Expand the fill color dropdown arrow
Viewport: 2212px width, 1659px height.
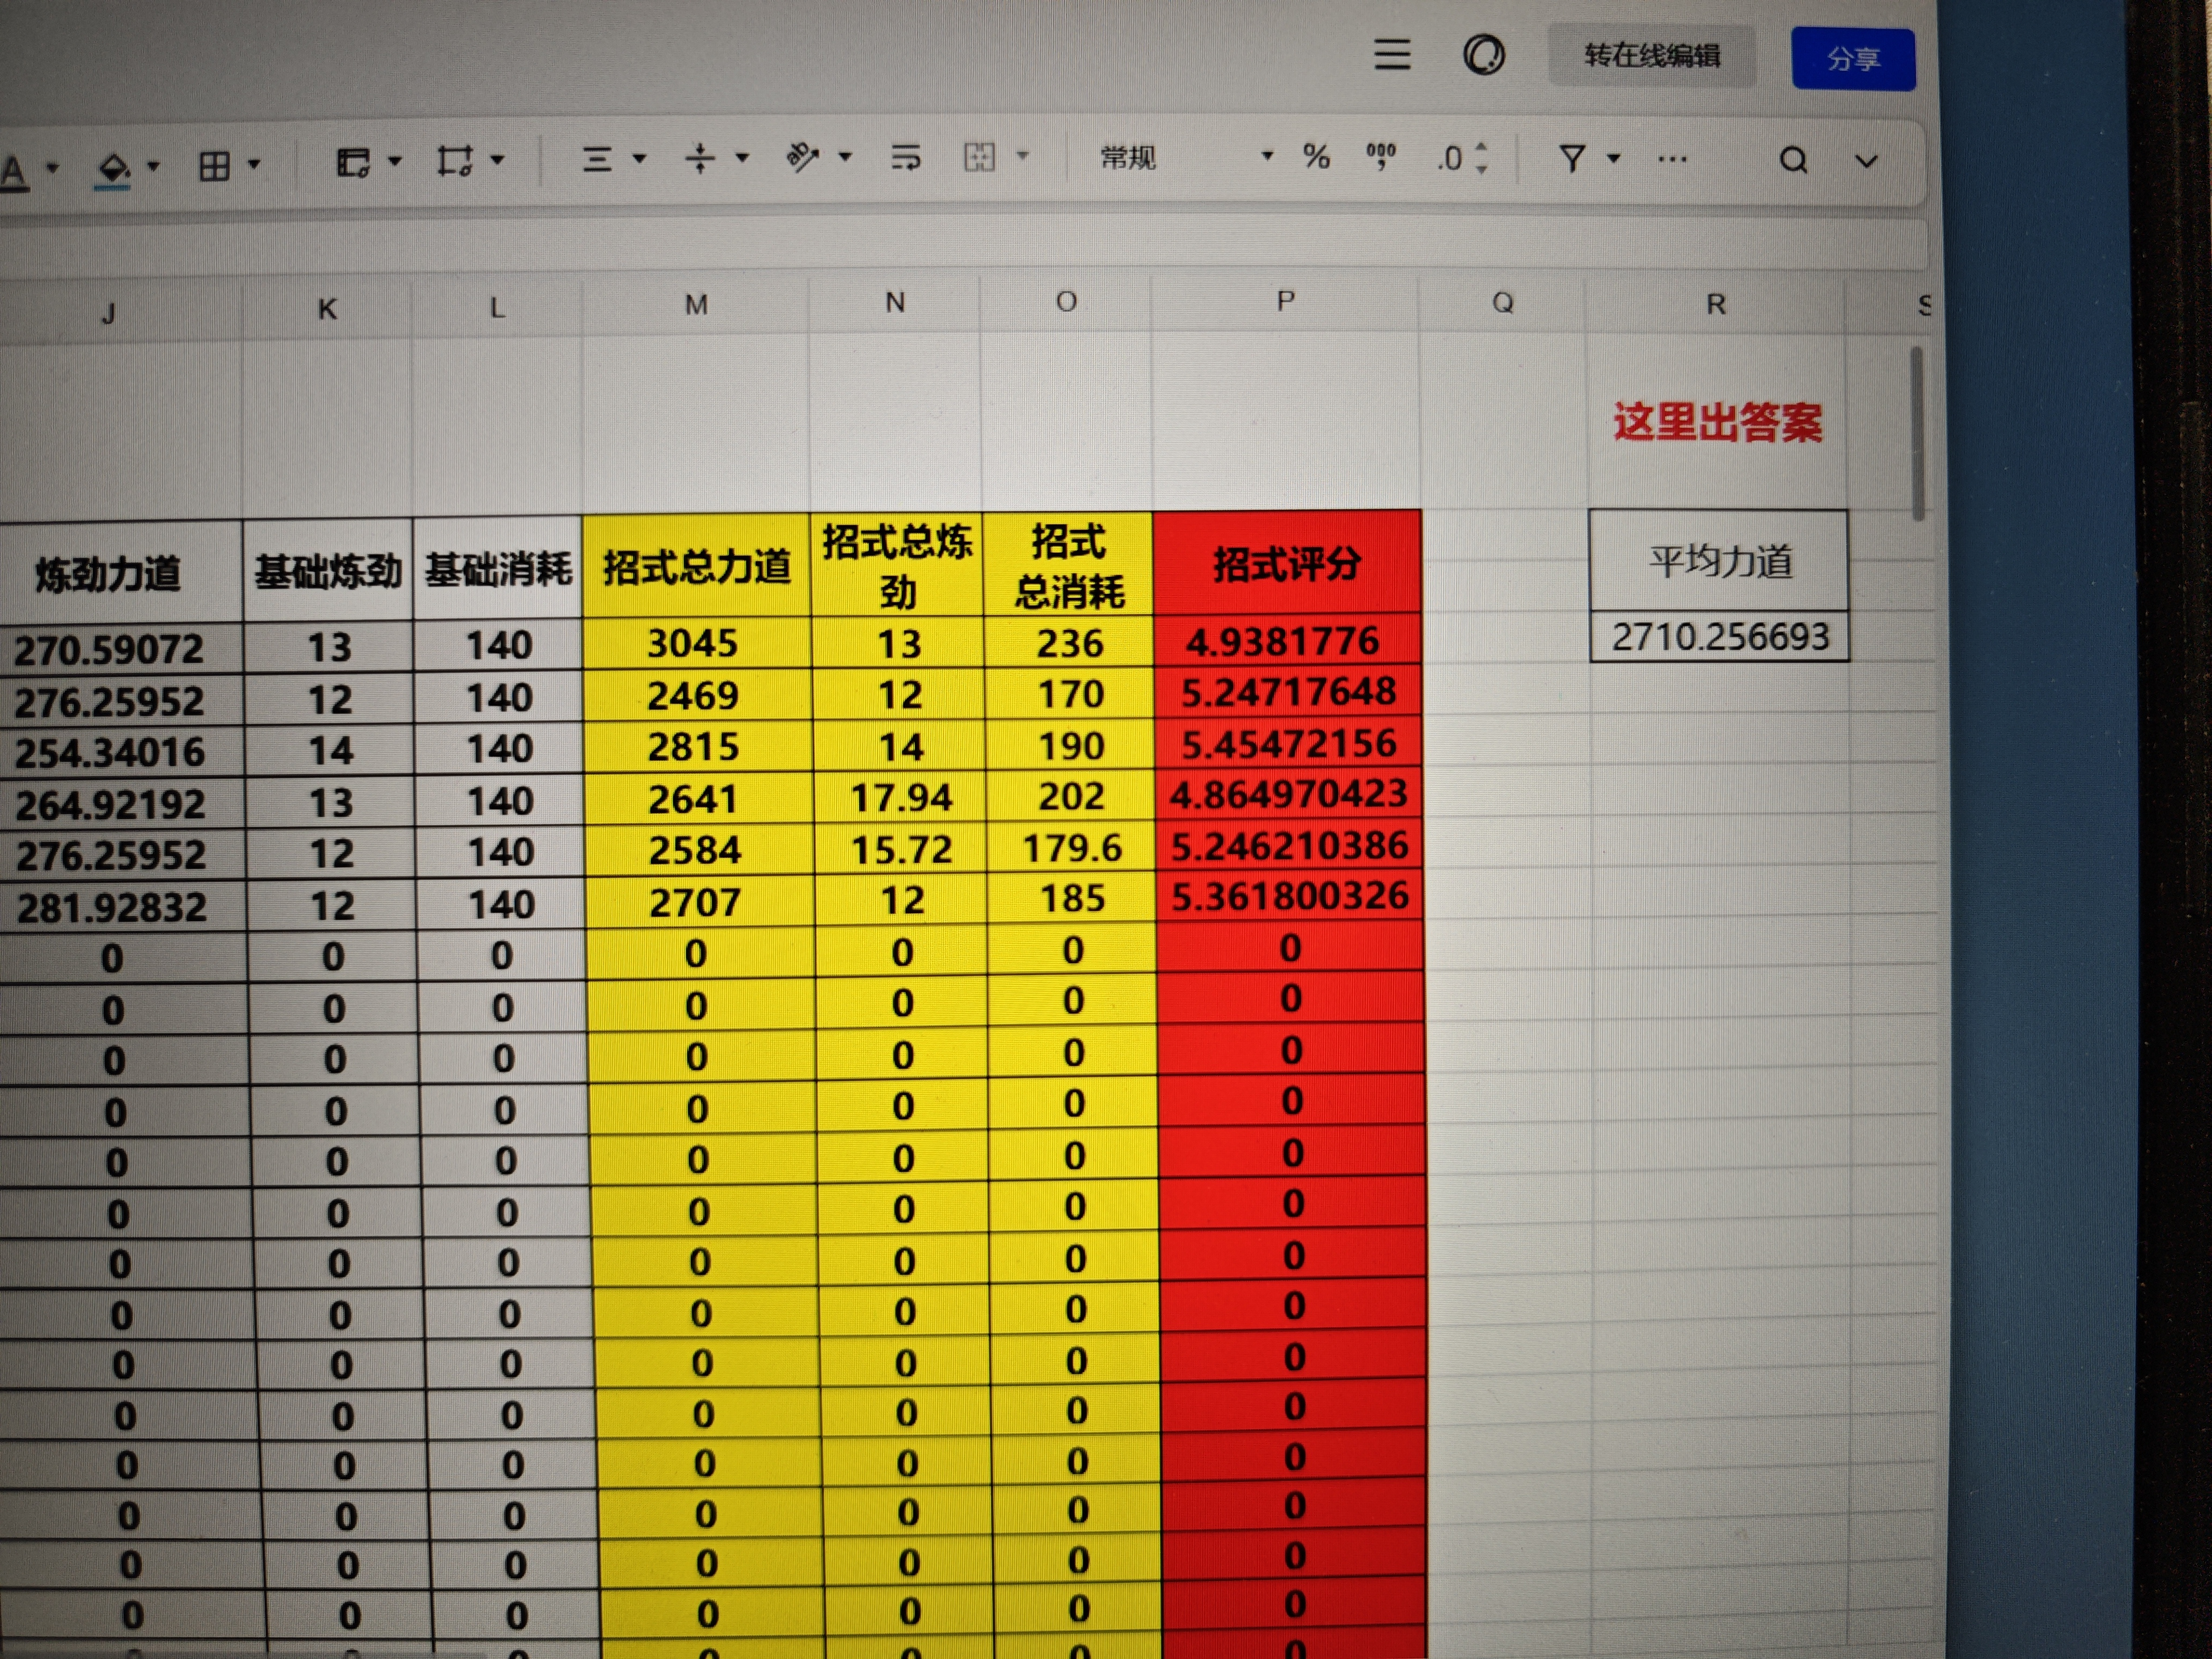tap(153, 166)
